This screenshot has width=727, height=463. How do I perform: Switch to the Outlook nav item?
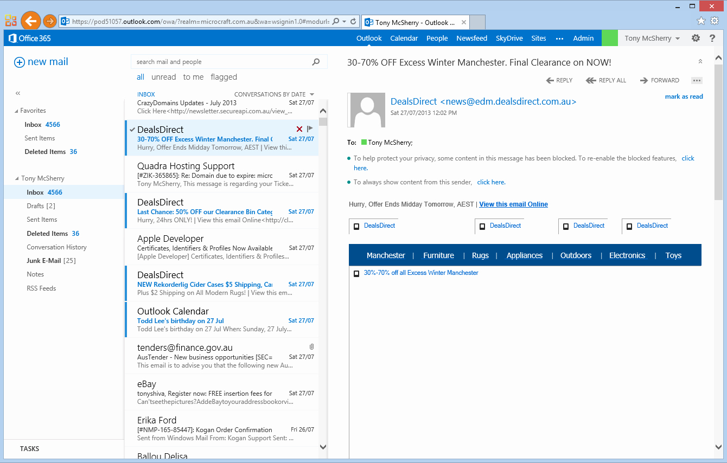coord(369,38)
